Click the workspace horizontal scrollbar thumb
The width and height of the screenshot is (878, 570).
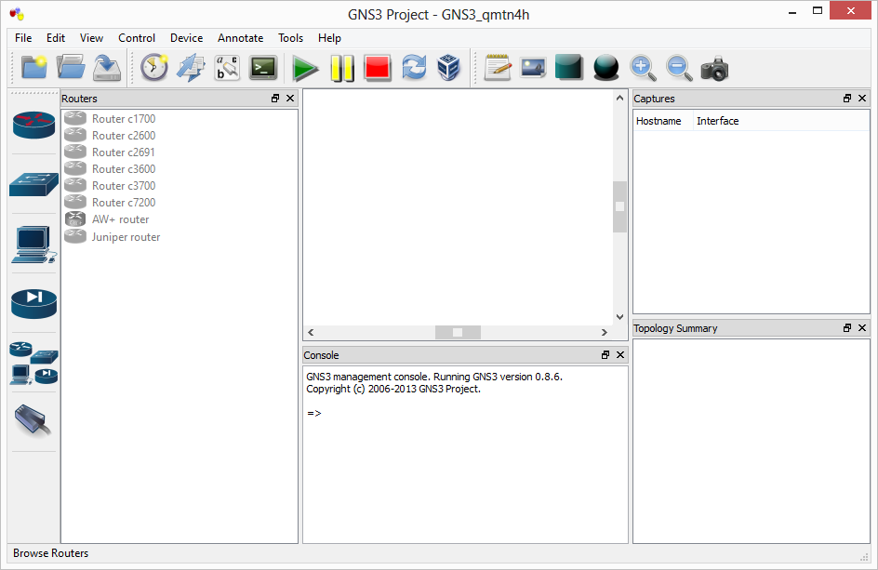(458, 332)
